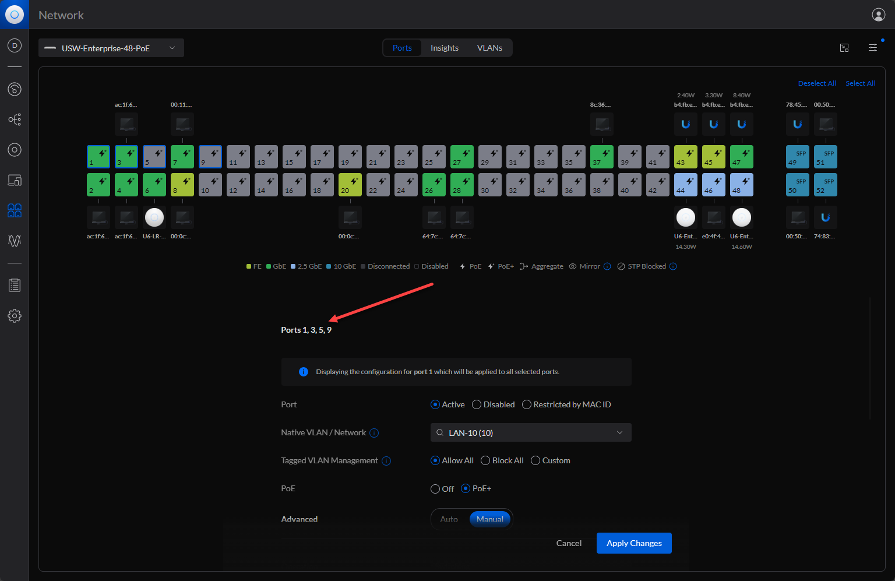Screen dimensions: 895x581
Task: Set PoE to Off
Action: [435, 489]
